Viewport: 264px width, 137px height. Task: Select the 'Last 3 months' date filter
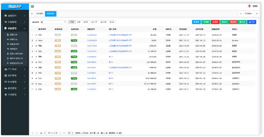103,22
